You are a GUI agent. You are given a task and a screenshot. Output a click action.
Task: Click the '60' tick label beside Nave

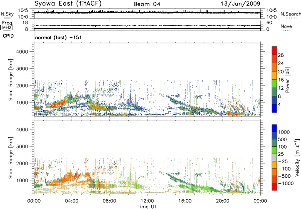pyautogui.click(x=269, y=23)
